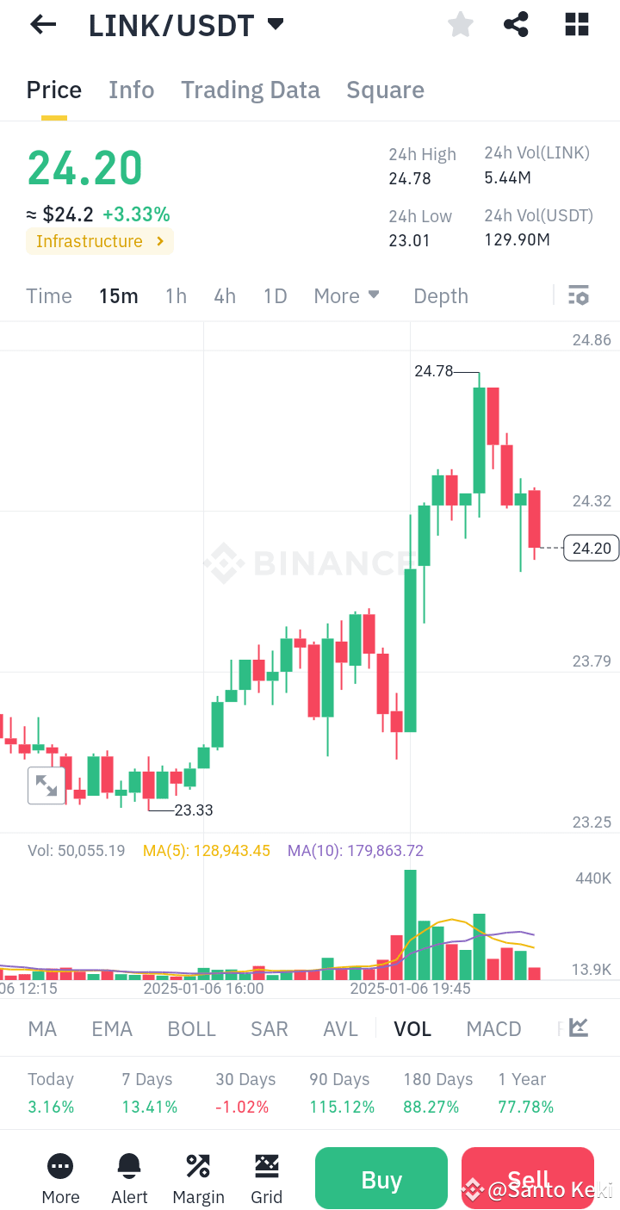
Task: Open the LINK/USDT pair selector dropdown
Action: click(185, 24)
